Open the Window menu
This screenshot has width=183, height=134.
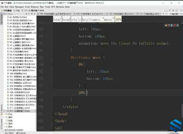point(60,7)
